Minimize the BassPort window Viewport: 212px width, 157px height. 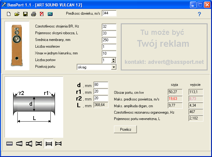pyautogui.click(x=193, y=5)
